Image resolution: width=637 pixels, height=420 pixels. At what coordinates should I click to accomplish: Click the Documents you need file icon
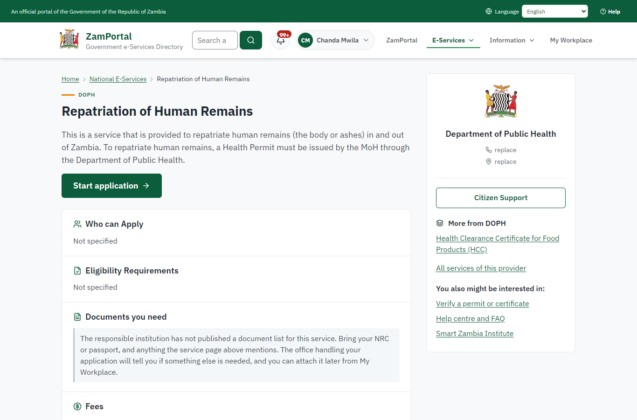77,317
